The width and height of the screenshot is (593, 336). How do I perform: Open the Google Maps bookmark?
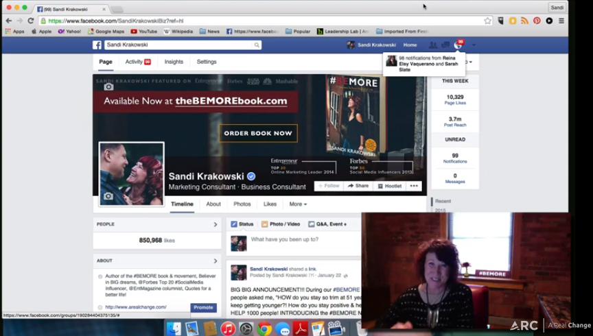click(106, 32)
